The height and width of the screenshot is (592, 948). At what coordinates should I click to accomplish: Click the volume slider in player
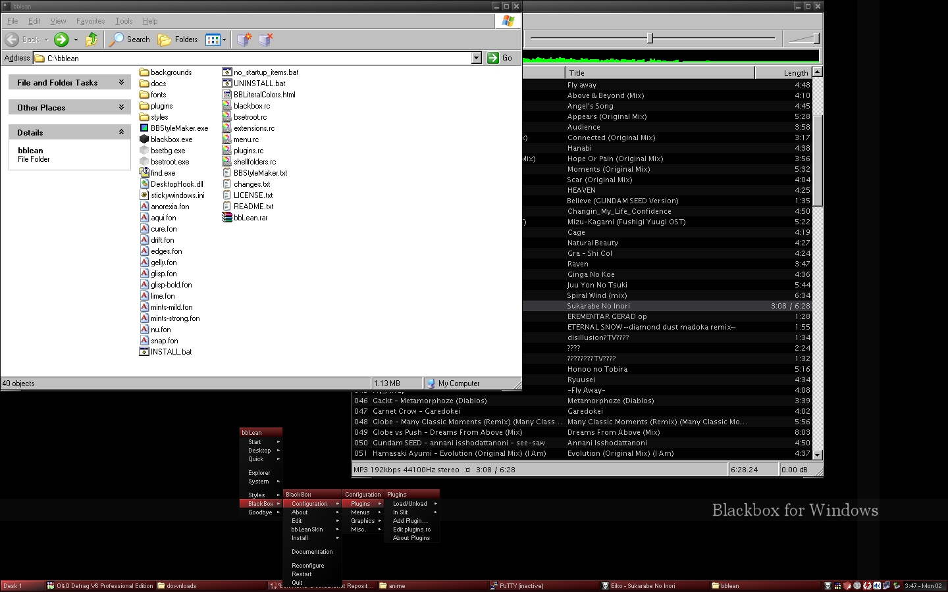[x=804, y=38]
